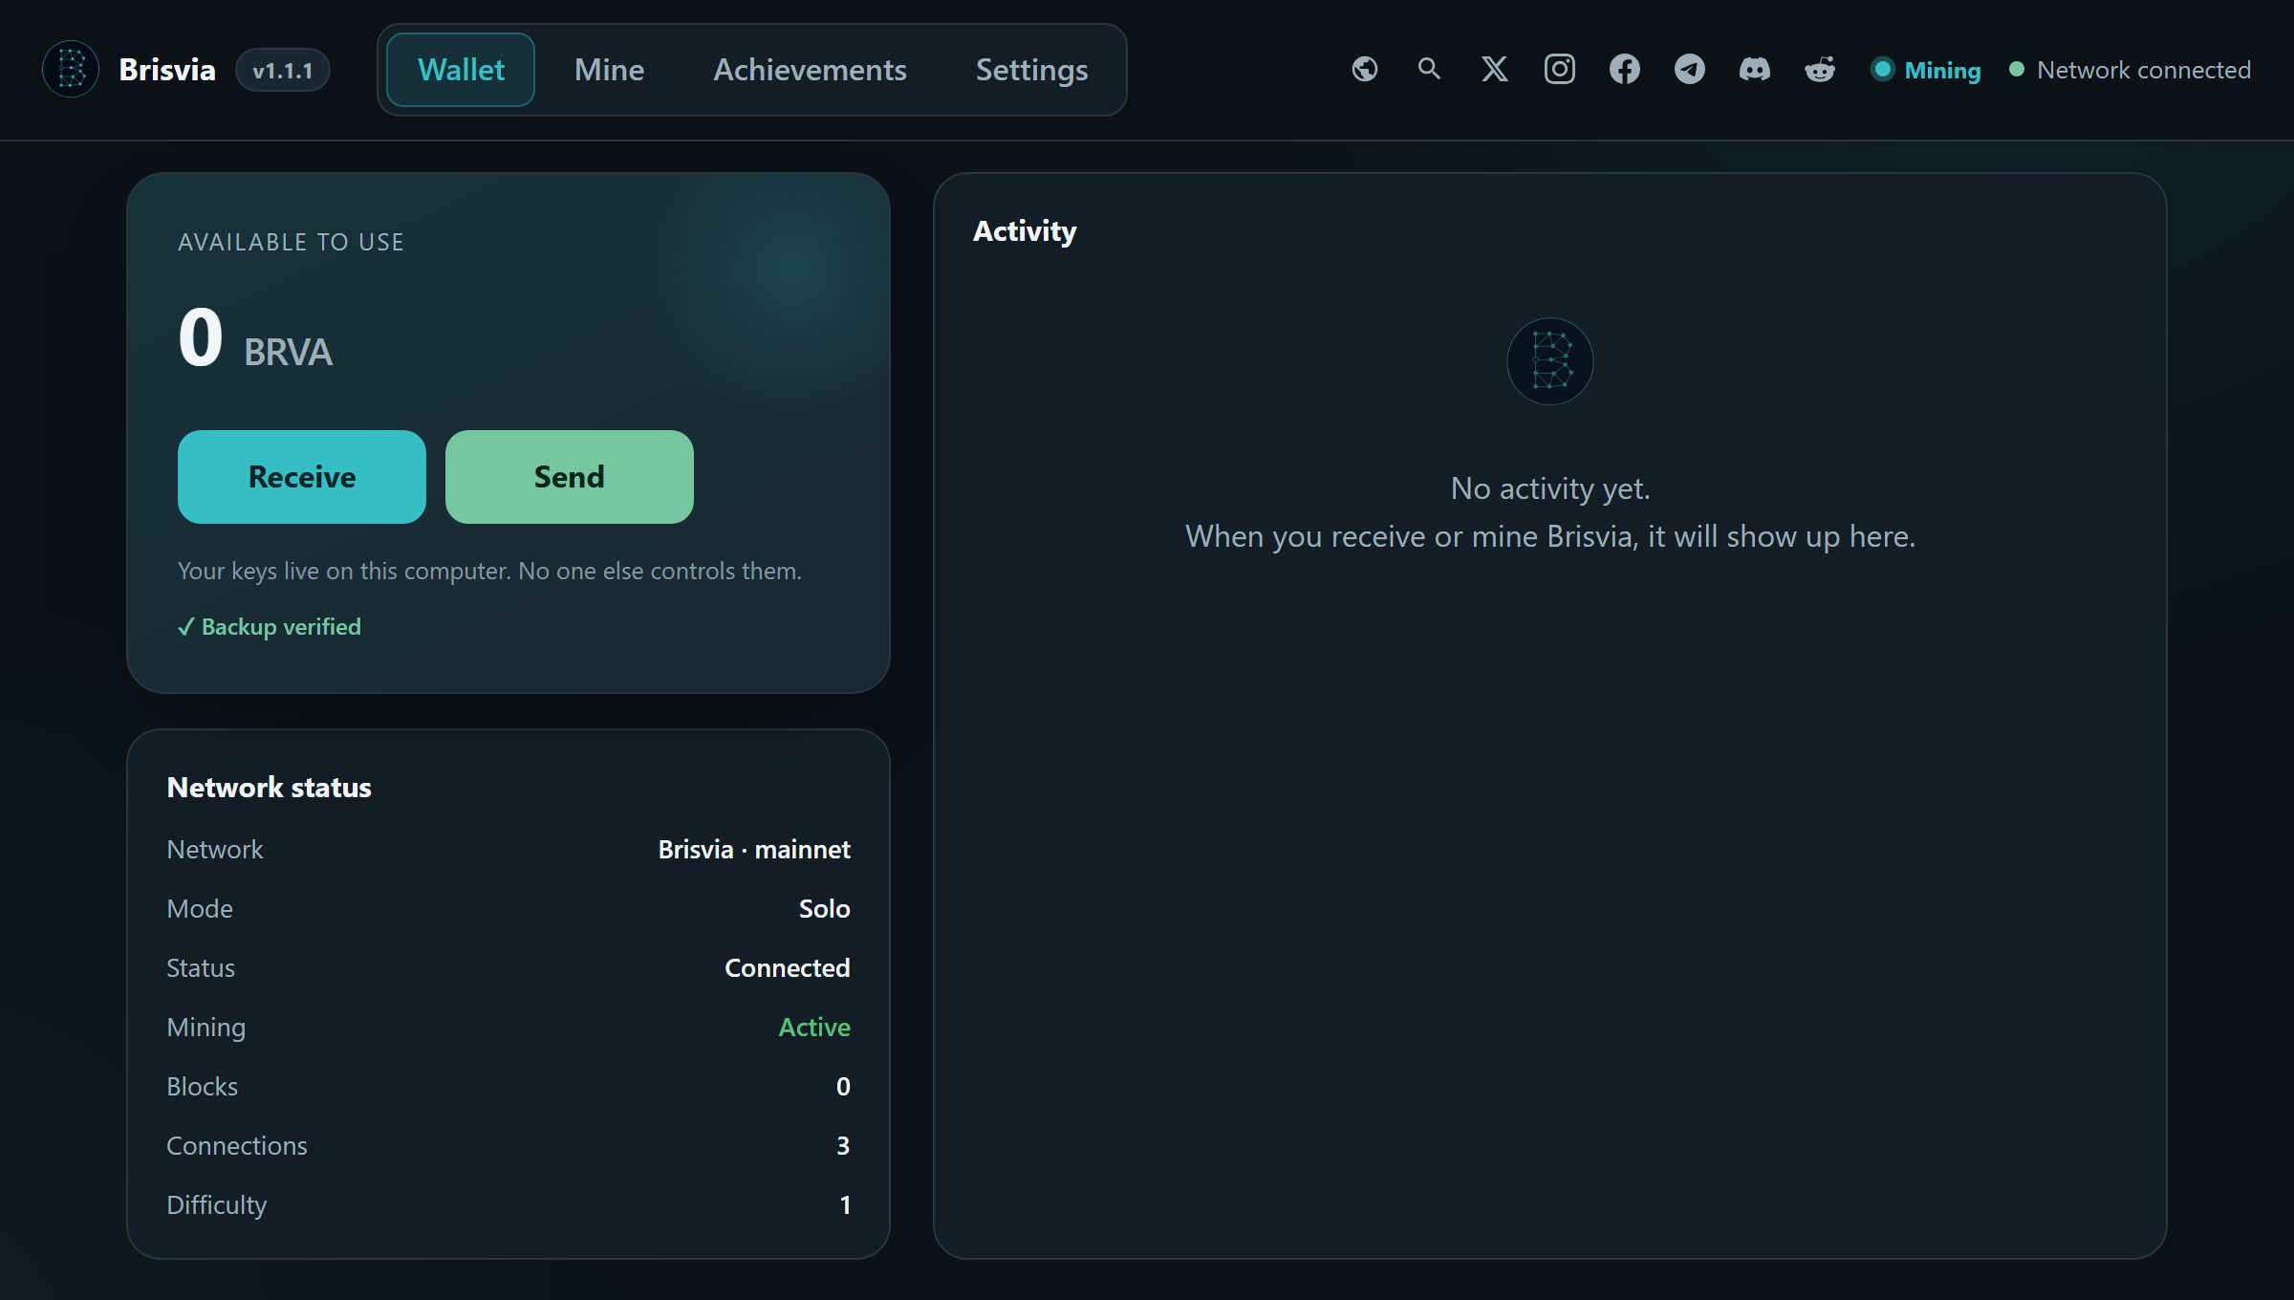Open the Facebook social icon
Viewport: 2294px width, 1300px height.
[x=1625, y=70]
